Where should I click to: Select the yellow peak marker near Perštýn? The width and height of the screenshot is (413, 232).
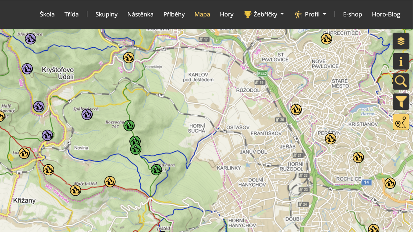click(x=331, y=139)
